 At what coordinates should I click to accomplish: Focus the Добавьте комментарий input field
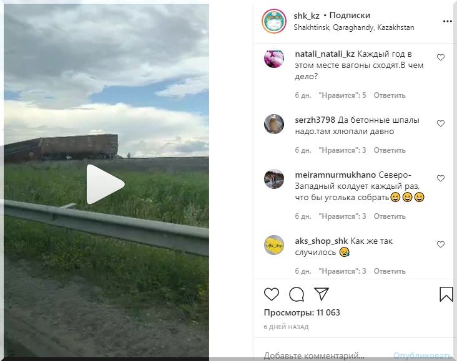[x=325, y=355]
